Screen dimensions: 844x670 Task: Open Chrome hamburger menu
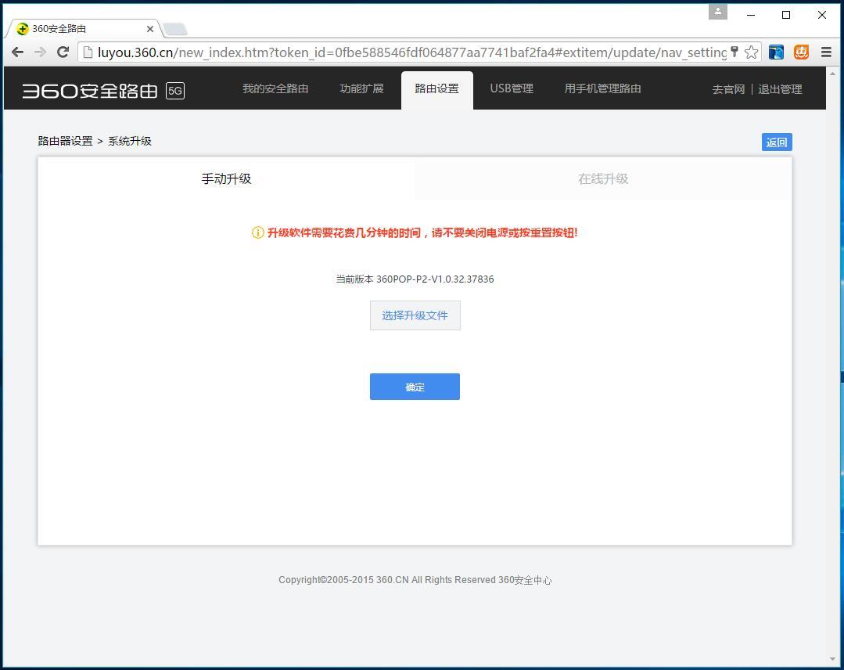[826, 52]
